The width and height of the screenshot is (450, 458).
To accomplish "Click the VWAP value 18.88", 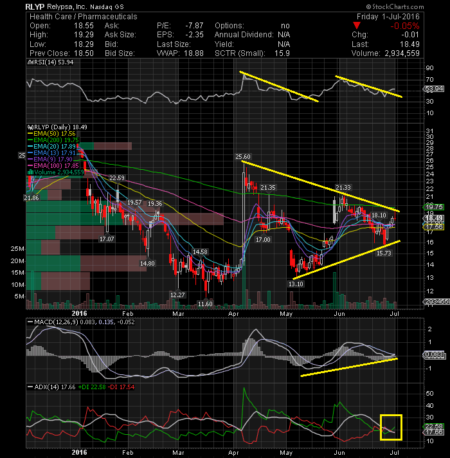I will (x=194, y=53).
